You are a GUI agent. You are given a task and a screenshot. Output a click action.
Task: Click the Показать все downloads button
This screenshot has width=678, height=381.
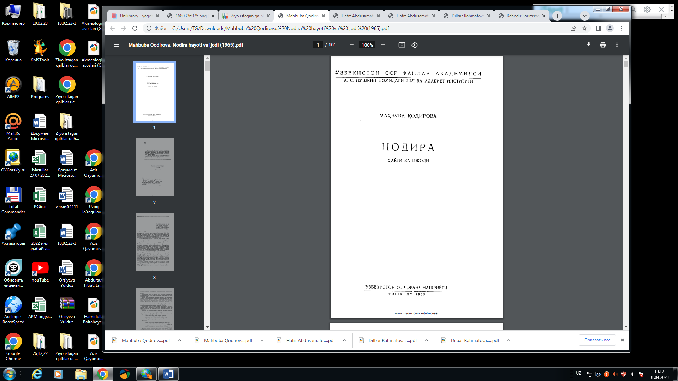(x=597, y=340)
